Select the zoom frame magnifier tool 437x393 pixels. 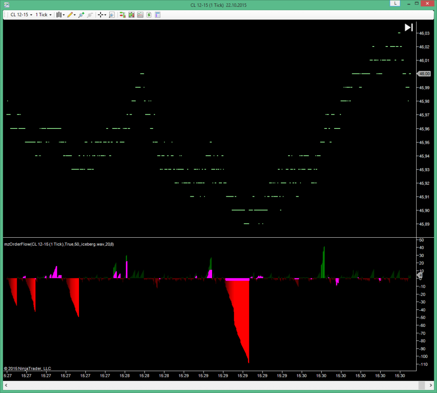point(111,15)
